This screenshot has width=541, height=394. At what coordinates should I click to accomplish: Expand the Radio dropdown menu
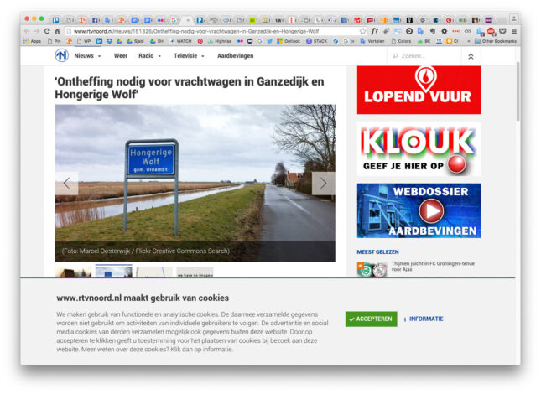pyautogui.click(x=149, y=56)
